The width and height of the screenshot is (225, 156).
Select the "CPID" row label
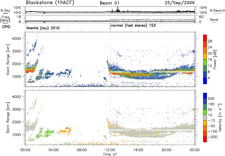6,27
